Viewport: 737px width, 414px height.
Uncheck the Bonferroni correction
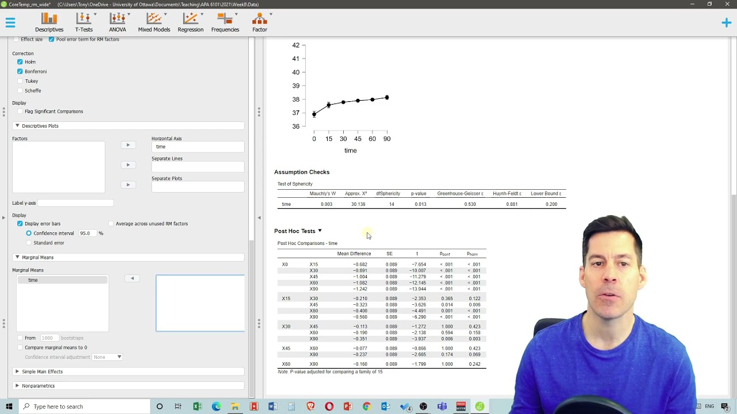tap(20, 71)
